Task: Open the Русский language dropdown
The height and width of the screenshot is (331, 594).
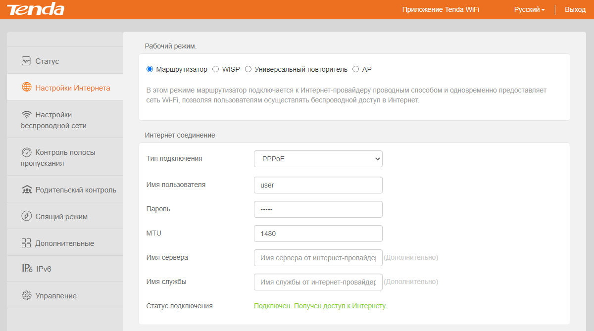Action: pos(529,9)
